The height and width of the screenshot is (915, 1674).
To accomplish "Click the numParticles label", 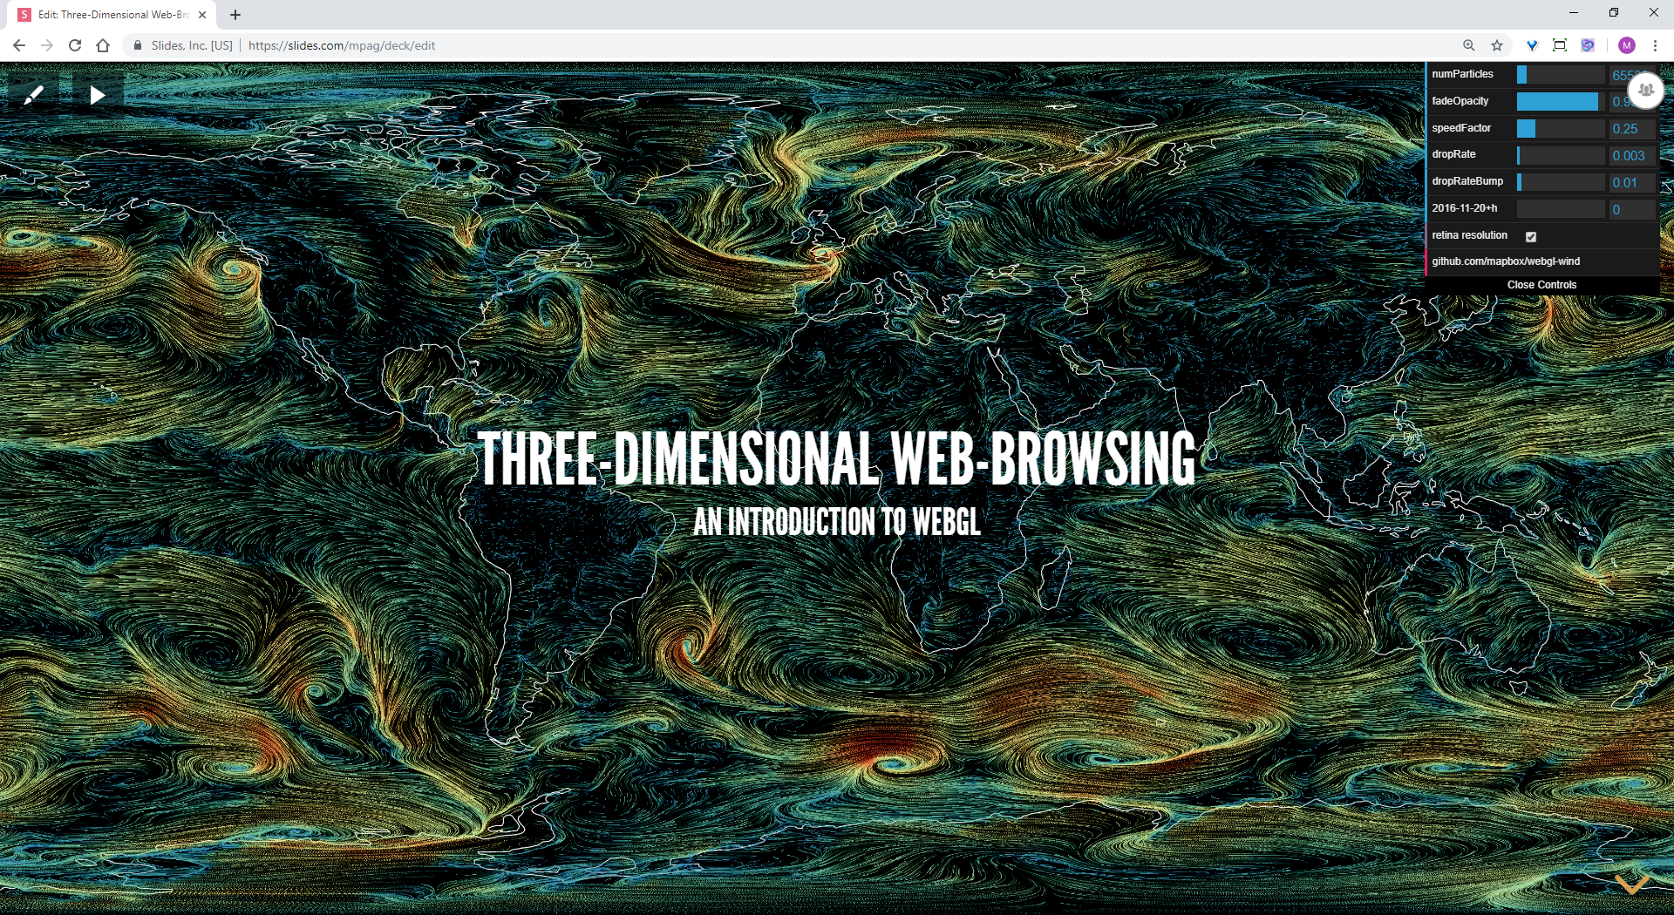I will click(1462, 74).
